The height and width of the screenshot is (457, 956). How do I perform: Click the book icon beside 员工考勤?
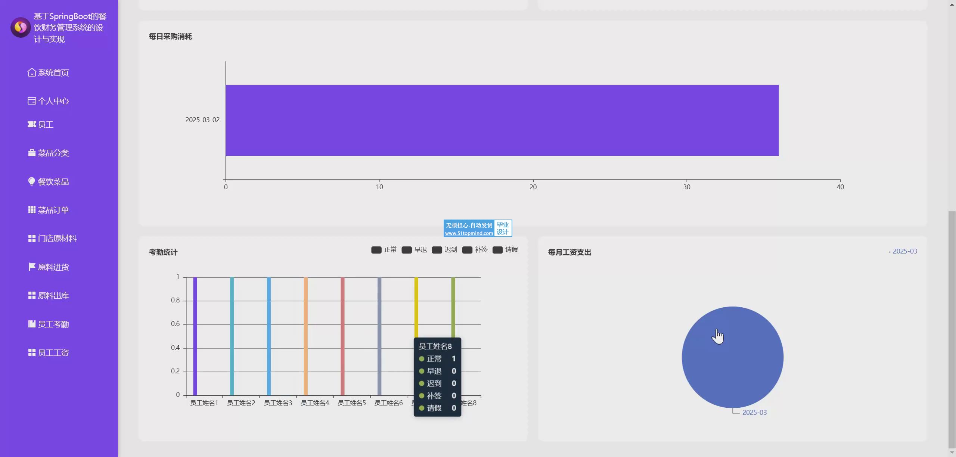[32, 324]
